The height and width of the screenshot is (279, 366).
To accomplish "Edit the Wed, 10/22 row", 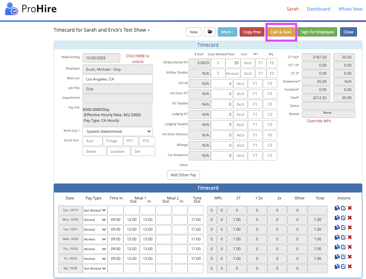I will tap(343, 237).
